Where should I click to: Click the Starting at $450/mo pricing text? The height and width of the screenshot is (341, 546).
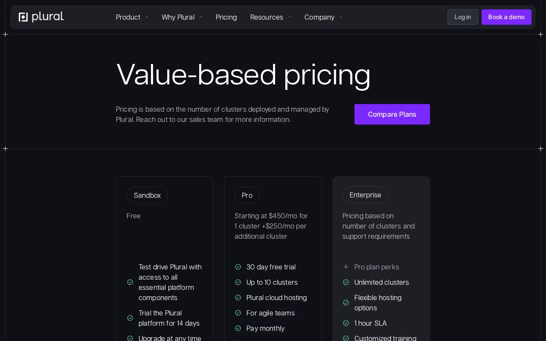click(271, 226)
